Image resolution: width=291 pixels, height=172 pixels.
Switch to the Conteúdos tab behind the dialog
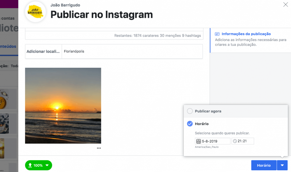click(x=9, y=46)
